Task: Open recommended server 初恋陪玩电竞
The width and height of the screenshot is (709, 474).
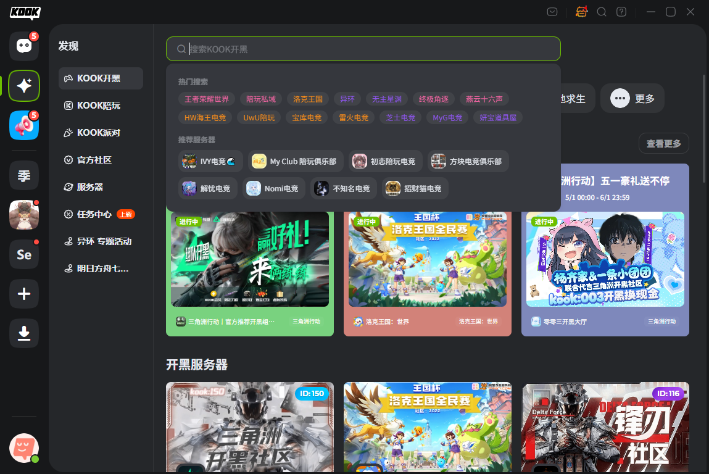Action: pyautogui.click(x=385, y=161)
